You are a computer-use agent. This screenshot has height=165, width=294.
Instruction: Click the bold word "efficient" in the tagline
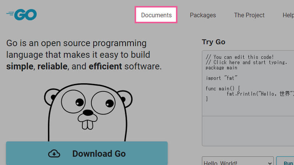pyautogui.click(x=105, y=67)
